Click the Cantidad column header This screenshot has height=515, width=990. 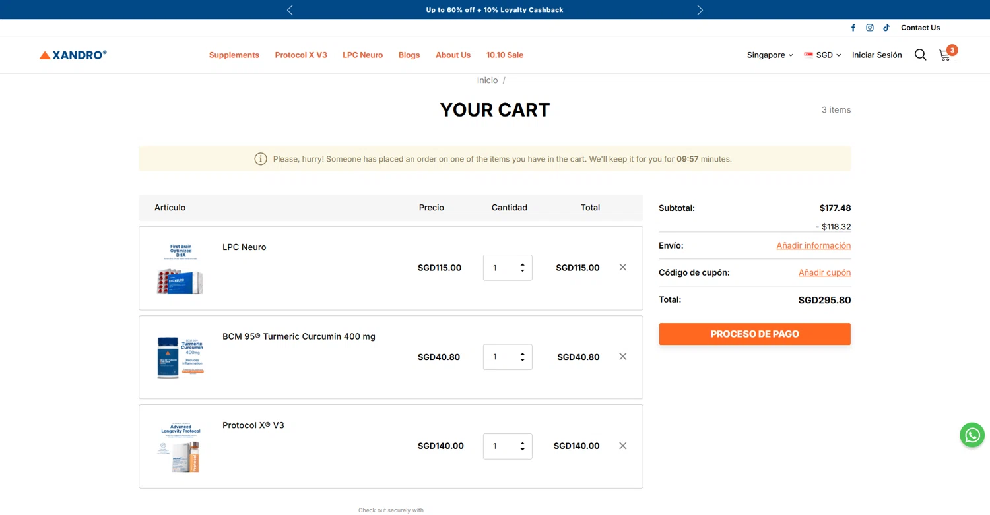point(510,208)
